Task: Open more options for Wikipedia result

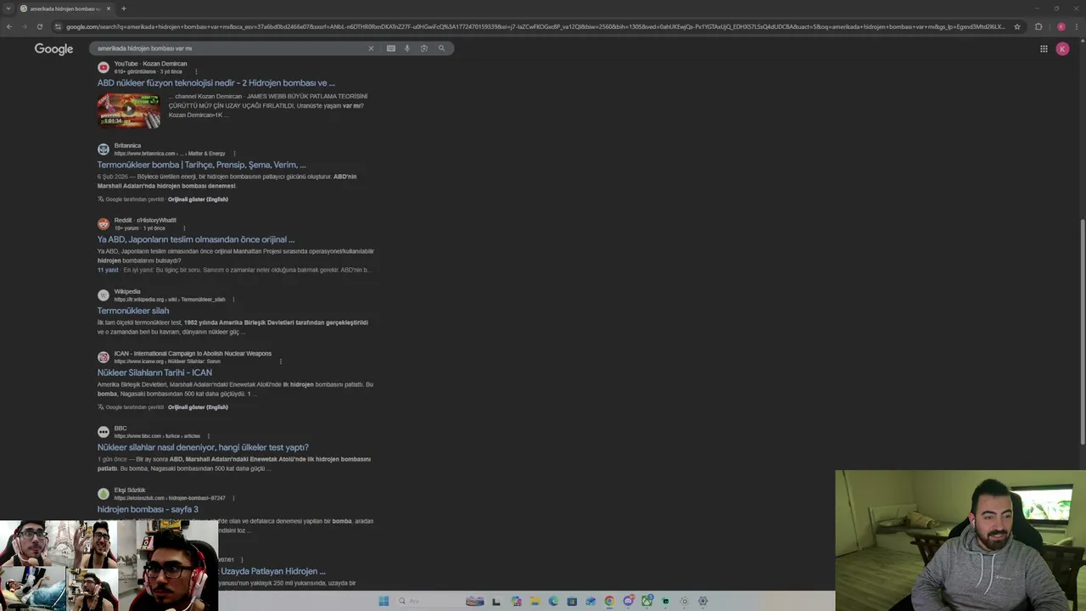Action: click(x=233, y=300)
